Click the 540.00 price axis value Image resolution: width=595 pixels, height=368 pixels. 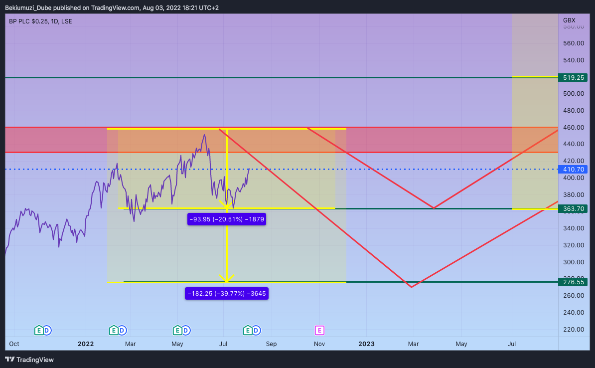point(574,60)
